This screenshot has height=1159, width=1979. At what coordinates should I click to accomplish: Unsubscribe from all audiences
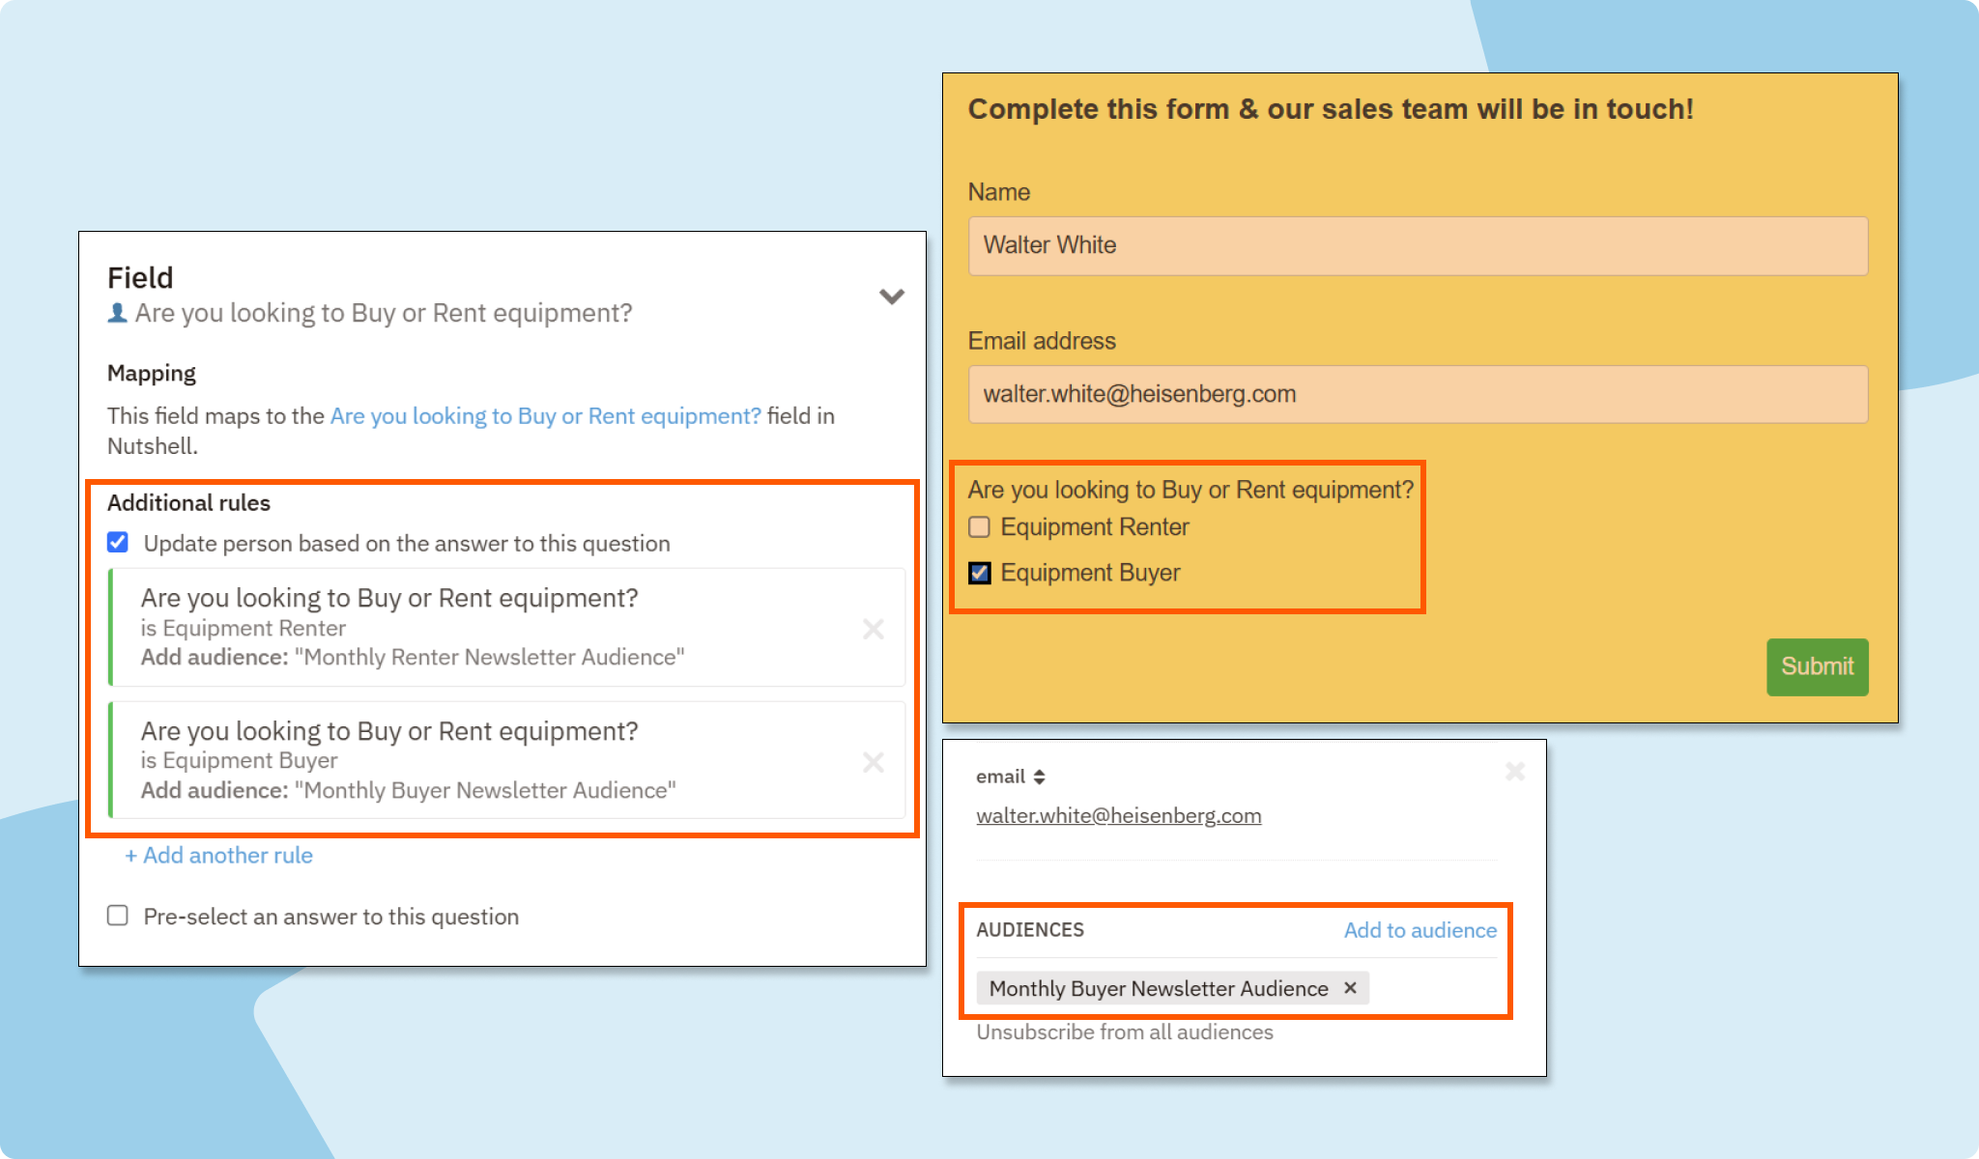[1125, 1032]
